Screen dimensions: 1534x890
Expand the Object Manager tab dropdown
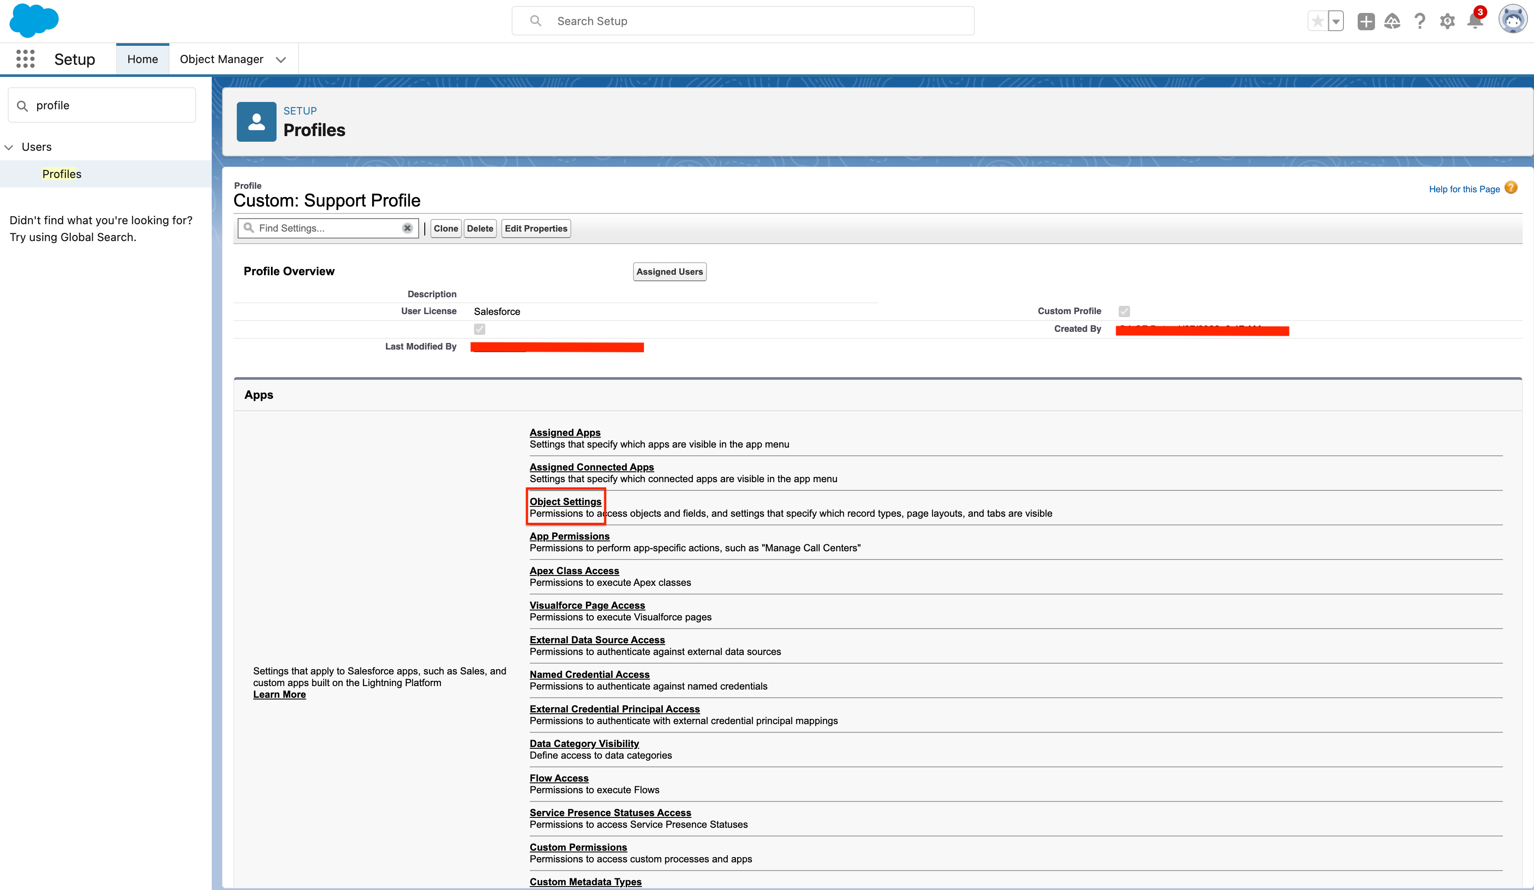[280, 60]
